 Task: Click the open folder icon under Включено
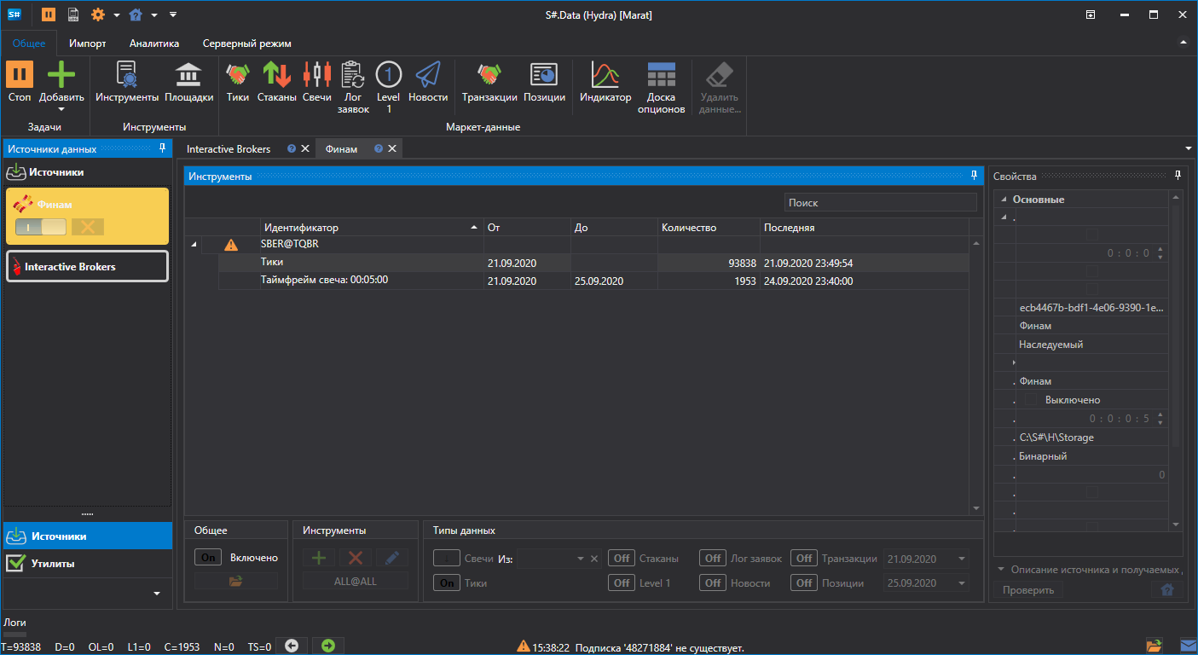tap(236, 581)
